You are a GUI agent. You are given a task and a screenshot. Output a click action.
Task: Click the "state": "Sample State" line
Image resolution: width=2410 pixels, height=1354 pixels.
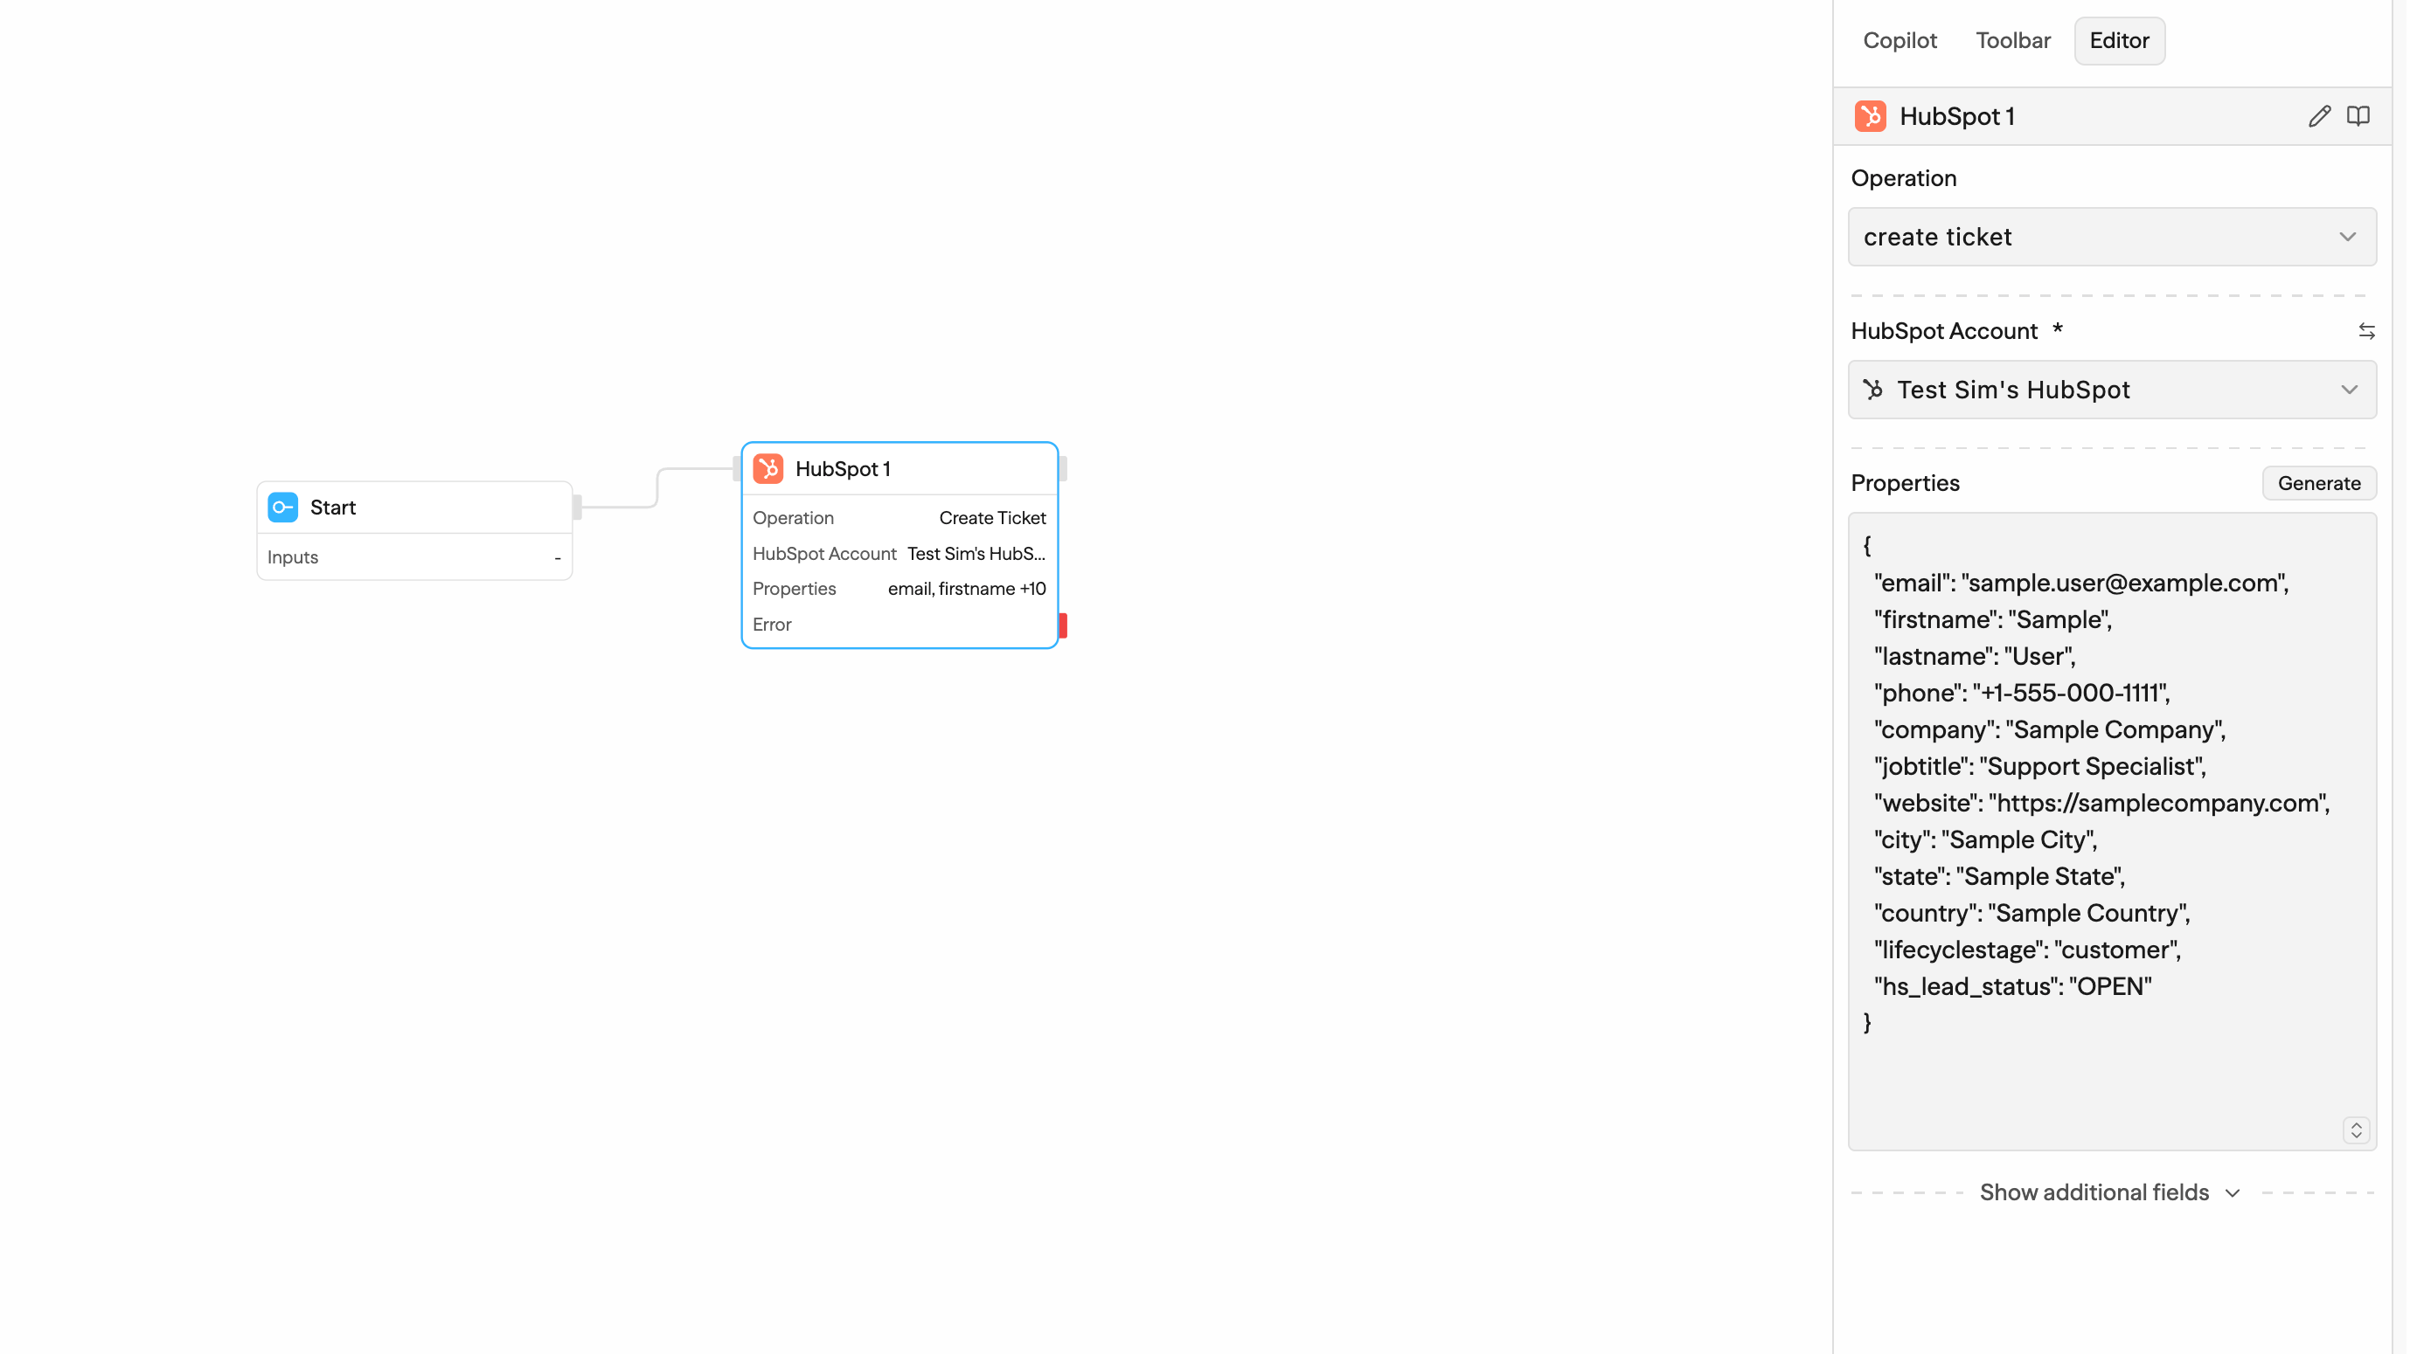1999,876
